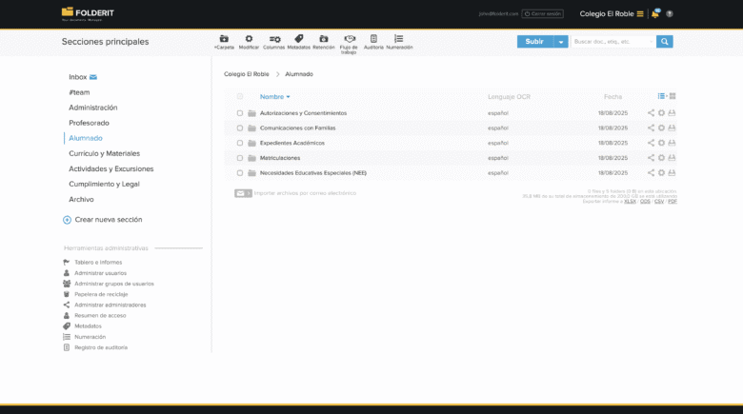Screen dimensions: 743x414
Task: Open settings gear for Expedientes Académicos
Action: [661, 143]
